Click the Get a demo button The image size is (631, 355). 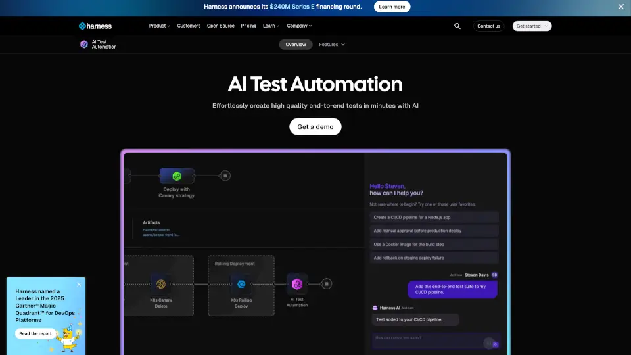pos(315,127)
